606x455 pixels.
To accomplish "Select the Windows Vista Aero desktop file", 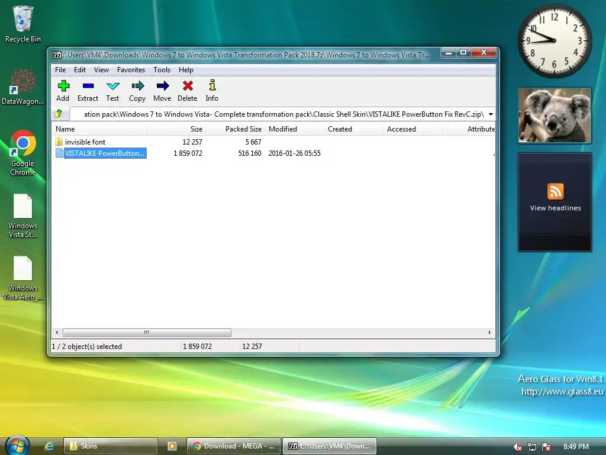I will 23,278.
